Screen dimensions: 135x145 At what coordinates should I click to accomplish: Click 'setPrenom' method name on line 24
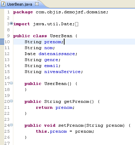pos(71,125)
